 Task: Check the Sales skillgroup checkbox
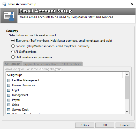(9, 105)
